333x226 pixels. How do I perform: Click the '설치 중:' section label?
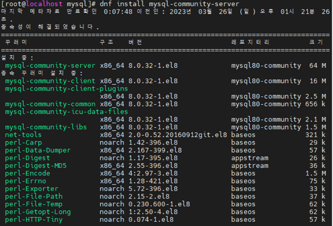click(17, 58)
